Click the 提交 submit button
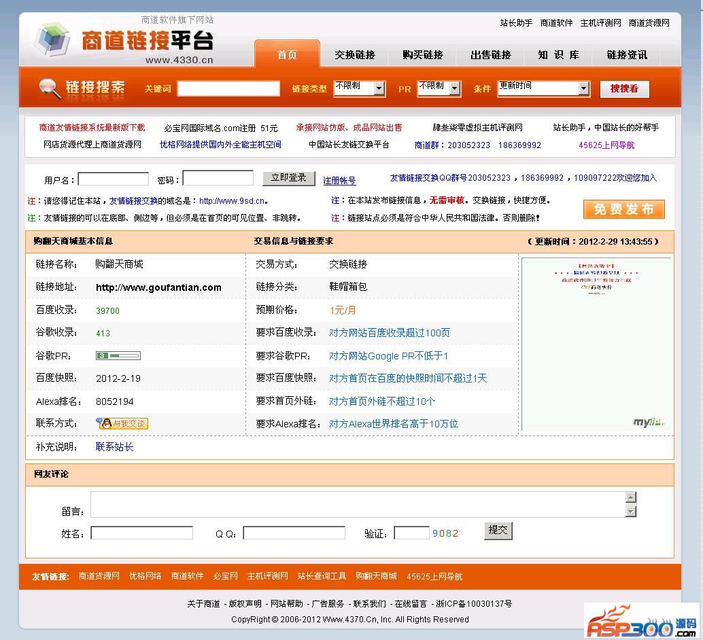Viewport: 703px width, 640px height. tap(498, 531)
